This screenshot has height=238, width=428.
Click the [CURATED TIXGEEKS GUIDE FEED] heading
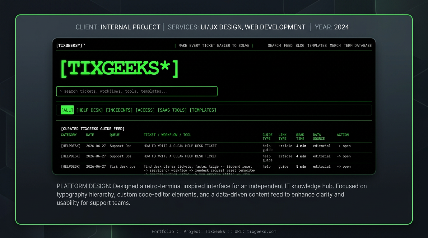(x=93, y=129)
